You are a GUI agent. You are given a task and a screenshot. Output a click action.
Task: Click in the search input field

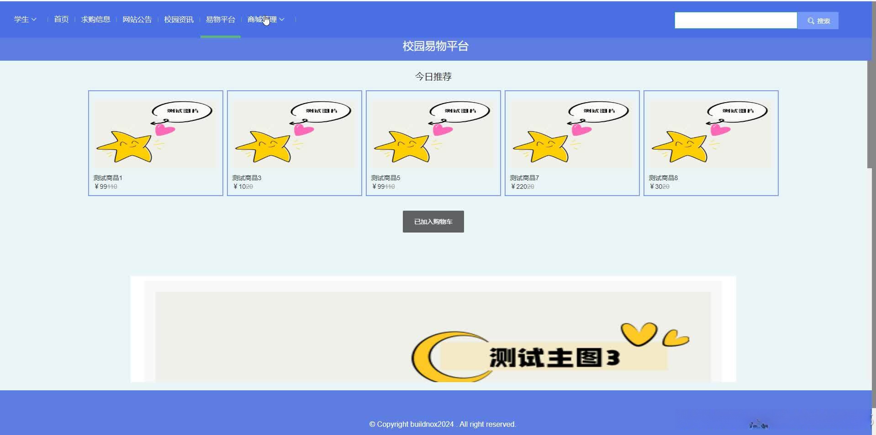click(735, 20)
